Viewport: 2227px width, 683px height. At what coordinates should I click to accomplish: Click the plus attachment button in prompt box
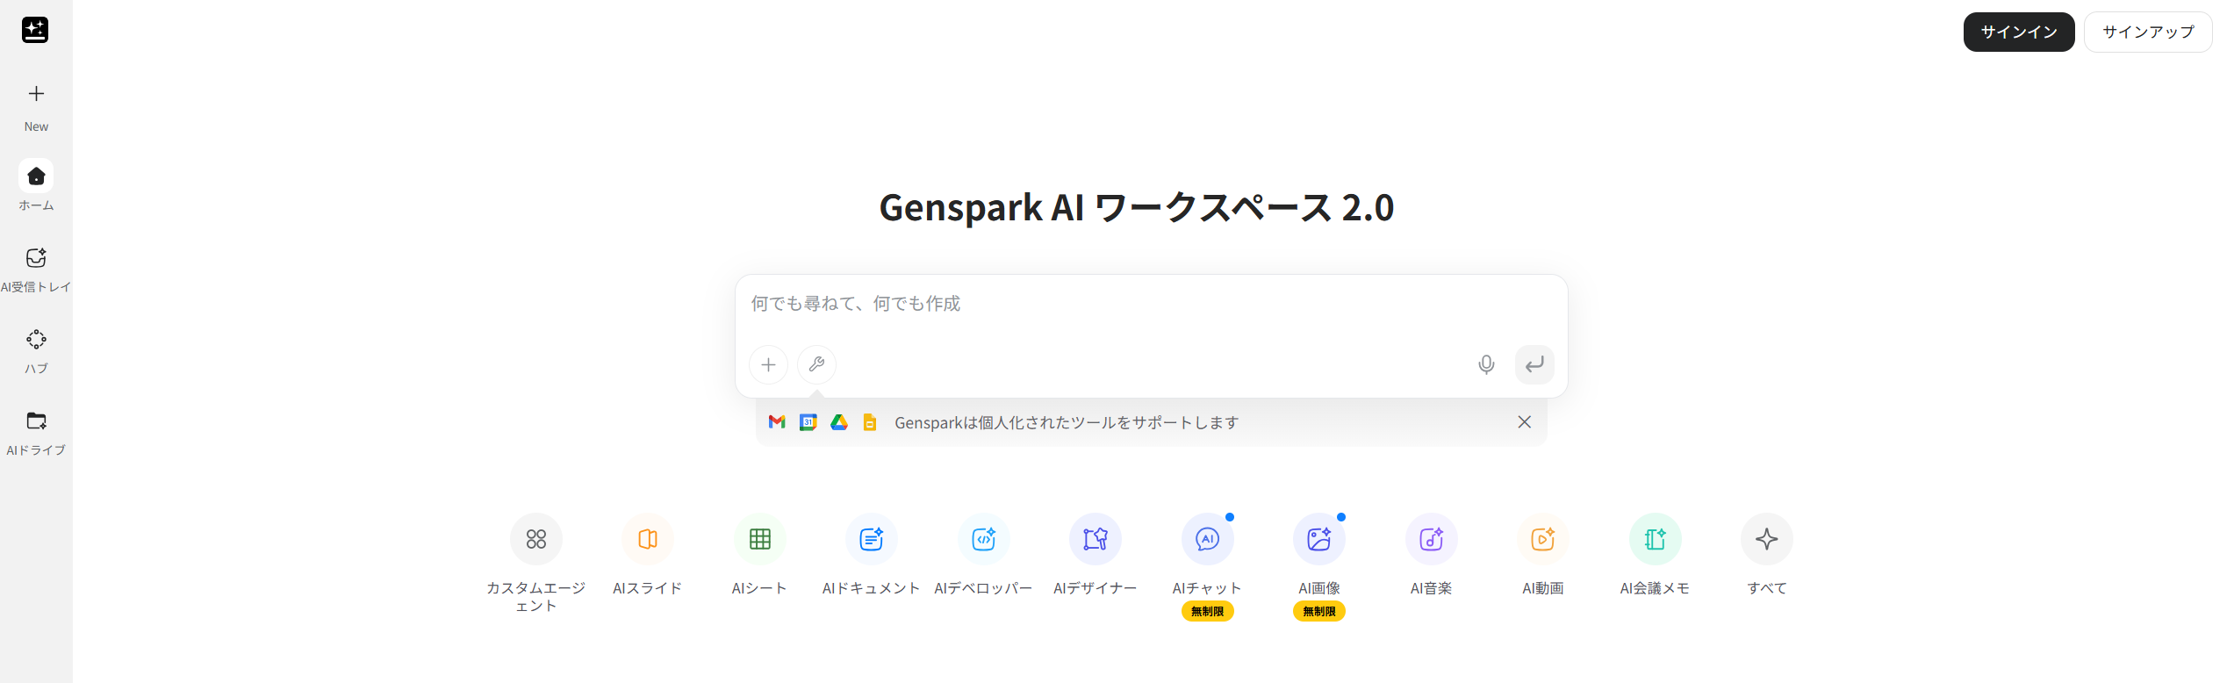(x=768, y=364)
